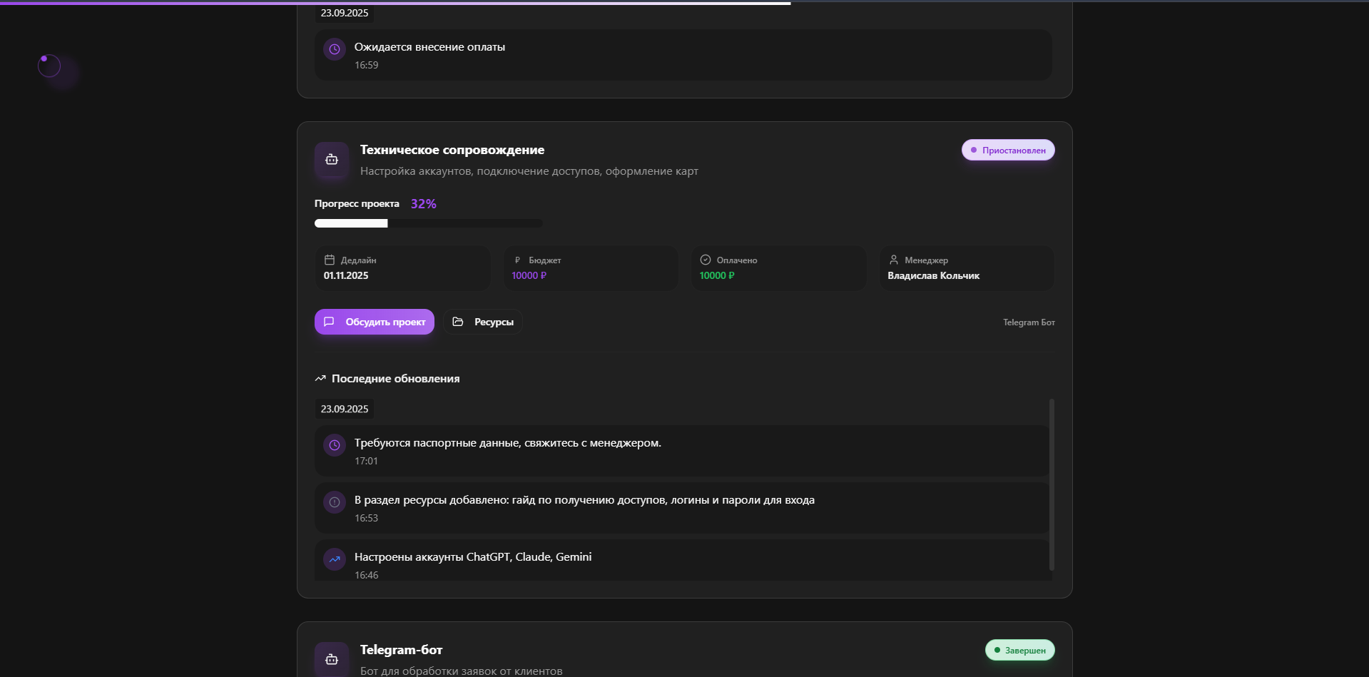
Task: Click the Завершен status badge
Action: (1020, 650)
